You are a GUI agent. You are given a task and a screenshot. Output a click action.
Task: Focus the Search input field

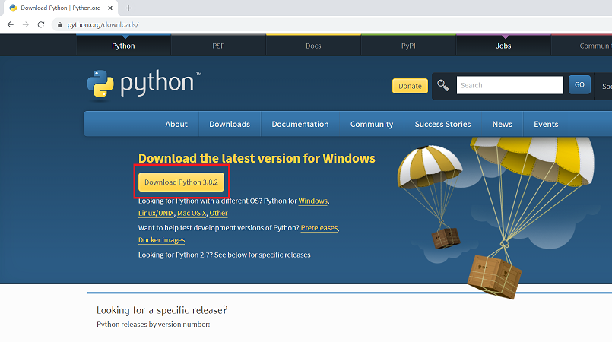pyautogui.click(x=509, y=85)
